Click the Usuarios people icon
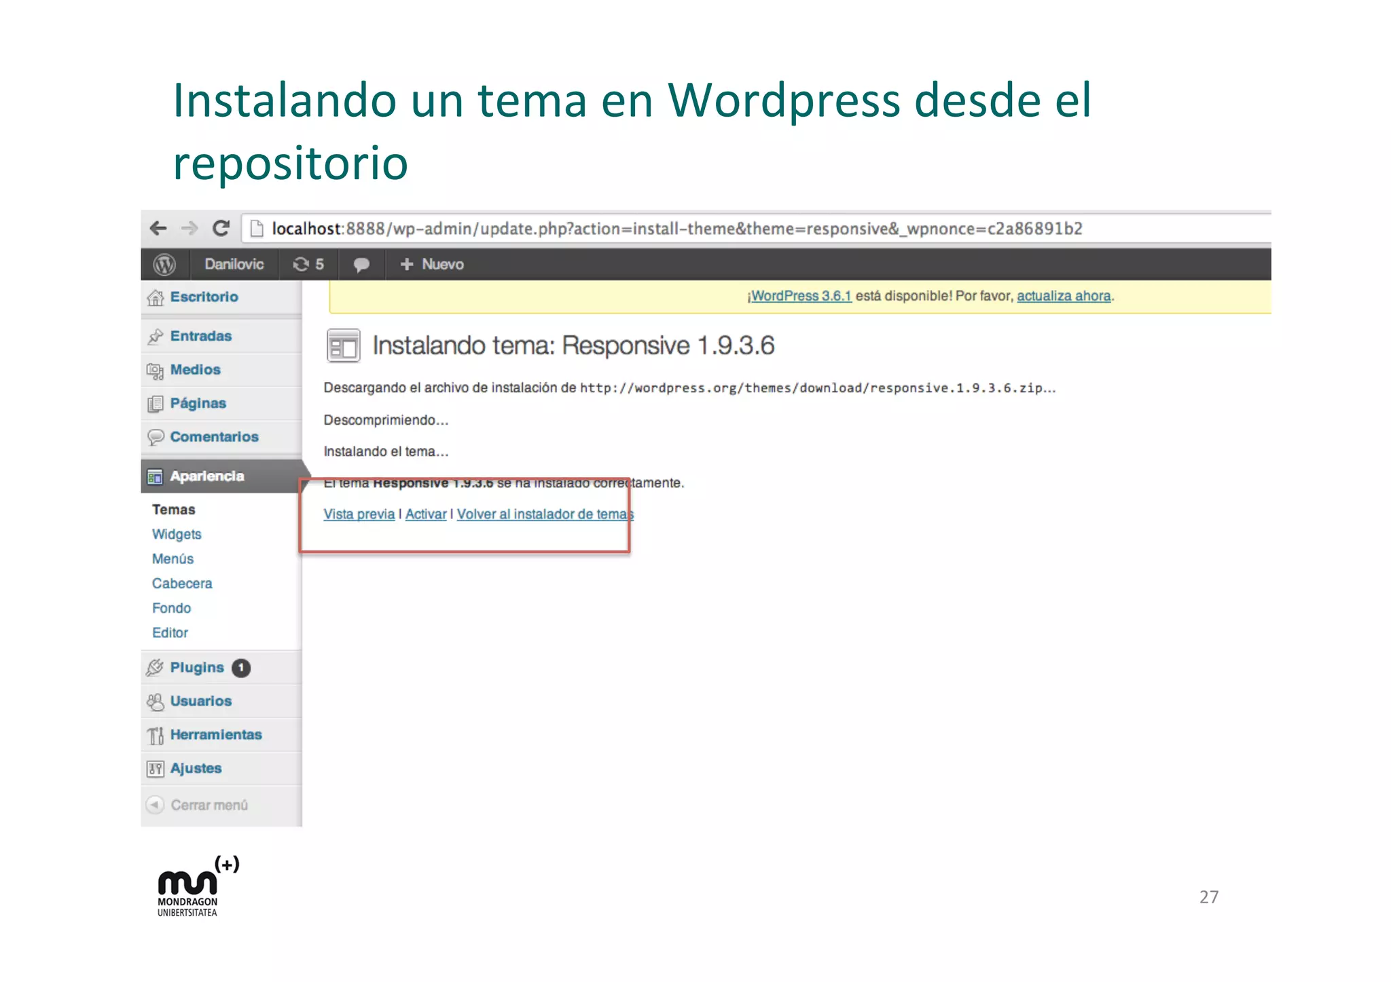Image resolution: width=1391 pixels, height=982 pixels. (156, 702)
